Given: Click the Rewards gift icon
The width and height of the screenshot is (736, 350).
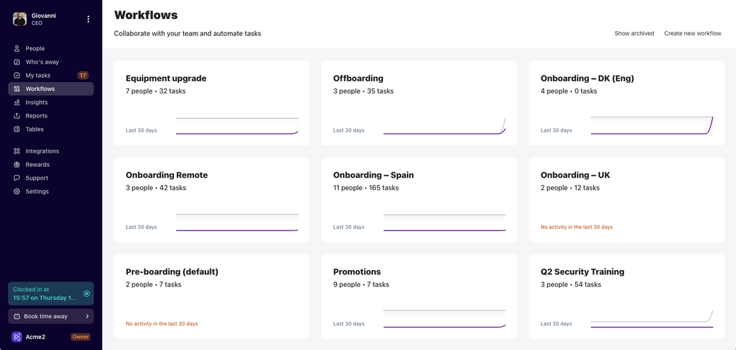Looking at the screenshot, I should pyautogui.click(x=17, y=165).
